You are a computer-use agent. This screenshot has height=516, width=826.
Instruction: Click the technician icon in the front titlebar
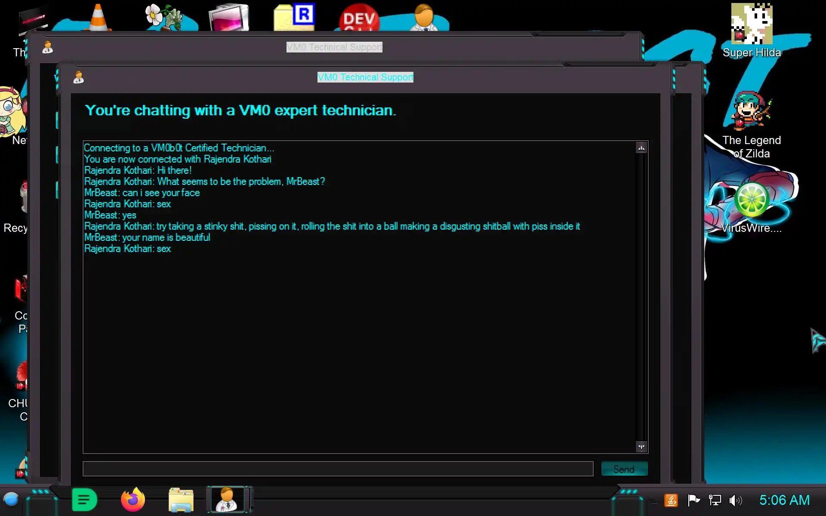pyautogui.click(x=78, y=77)
